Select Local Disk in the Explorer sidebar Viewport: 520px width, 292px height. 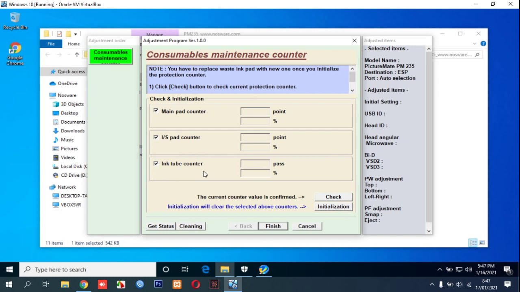(x=70, y=166)
